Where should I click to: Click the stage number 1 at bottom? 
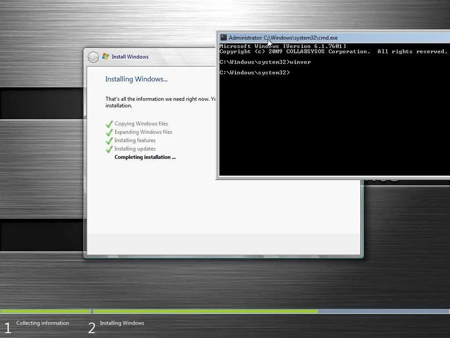point(8,328)
